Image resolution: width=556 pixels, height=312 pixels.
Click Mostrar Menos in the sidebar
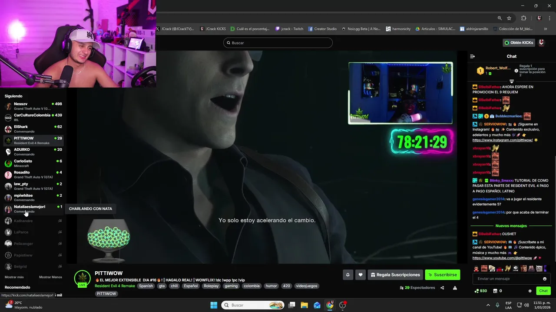point(50,277)
